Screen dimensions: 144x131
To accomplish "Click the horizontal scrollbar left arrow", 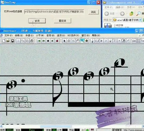I will 1,126.
